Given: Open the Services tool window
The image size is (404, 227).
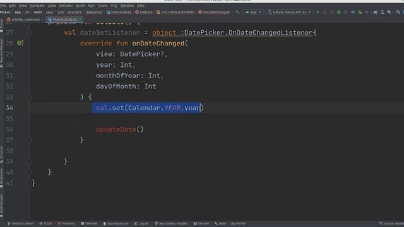Looking at the screenshot, I should click(x=201, y=223).
